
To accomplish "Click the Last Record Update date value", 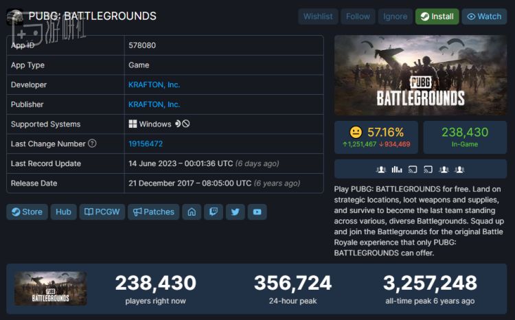I will point(204,163).
